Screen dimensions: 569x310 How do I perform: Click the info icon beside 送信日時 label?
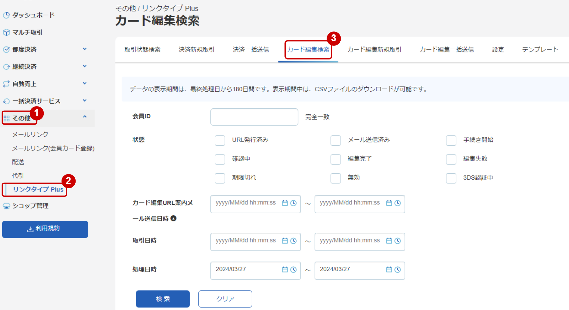pos(174,218)
